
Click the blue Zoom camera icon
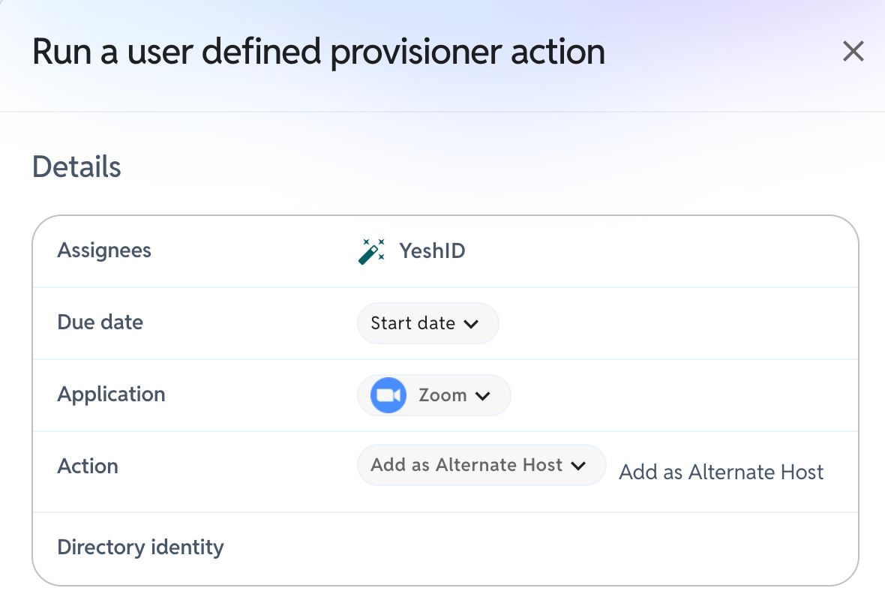[x=388, y=395]
